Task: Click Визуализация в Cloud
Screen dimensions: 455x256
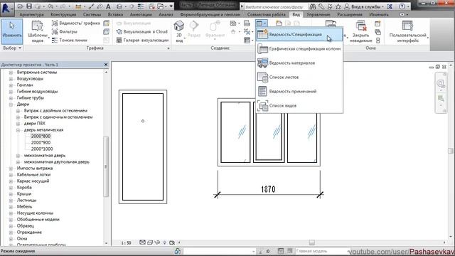Action: point(142,31)
